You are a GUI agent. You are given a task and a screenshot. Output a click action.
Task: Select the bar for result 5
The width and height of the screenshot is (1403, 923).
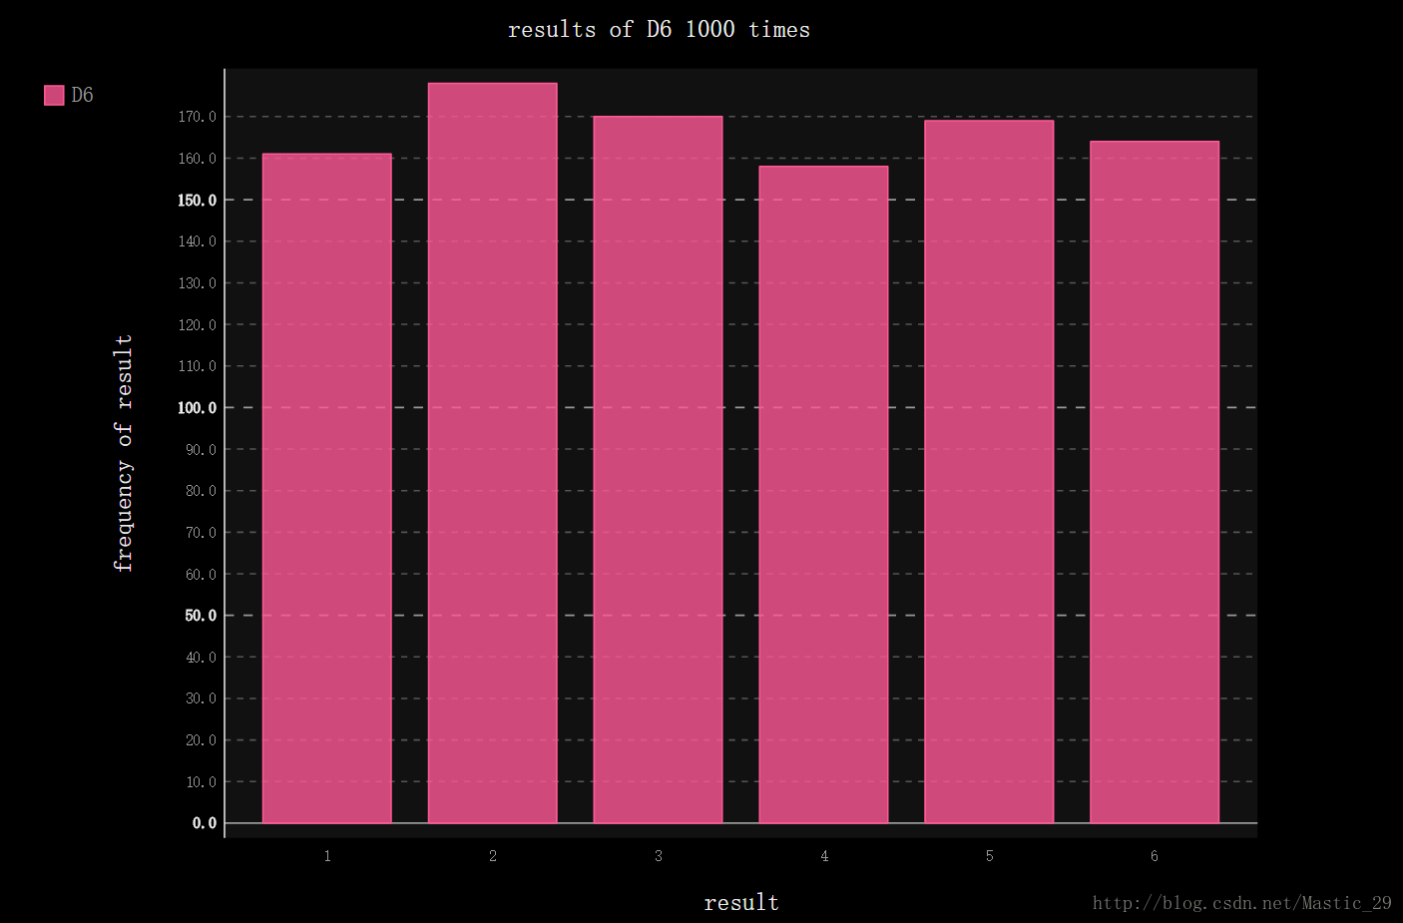pyautogui.click(x=989, y=471)
